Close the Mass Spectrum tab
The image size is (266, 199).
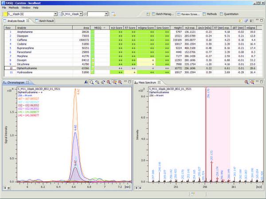pyautogui.click(x=159, y=82)
